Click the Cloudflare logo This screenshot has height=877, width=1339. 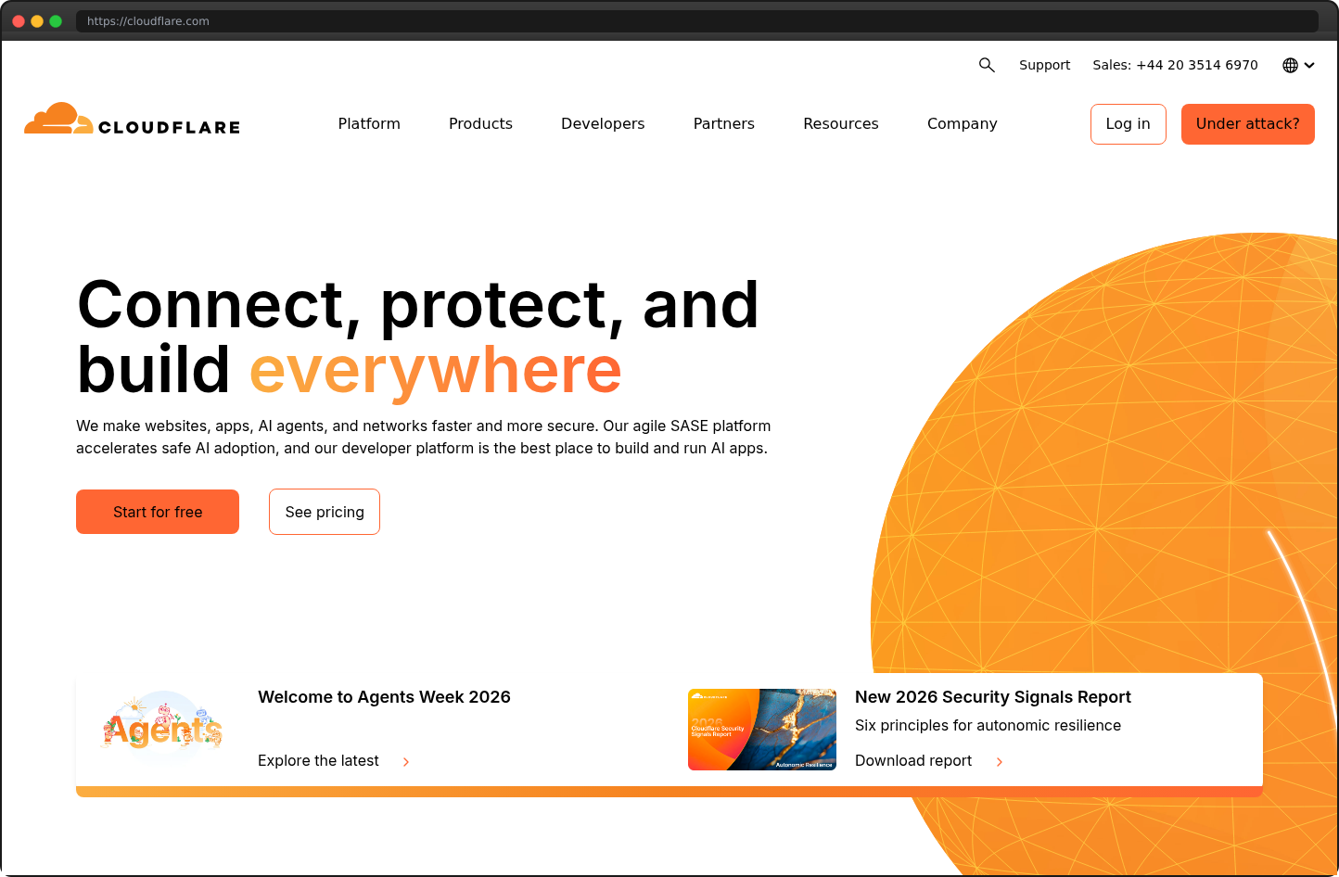click(130, 121)
